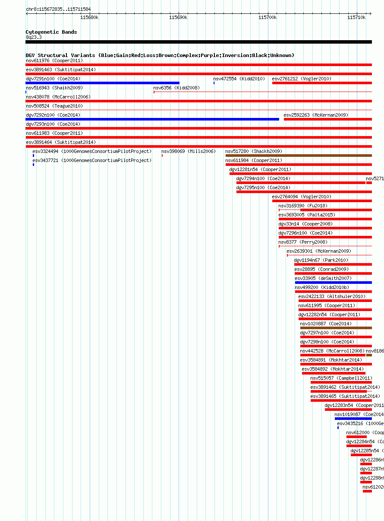The image size is (384, 521).
Task: Click the esv28895 (Conrad2009) label
Action: 321,269
